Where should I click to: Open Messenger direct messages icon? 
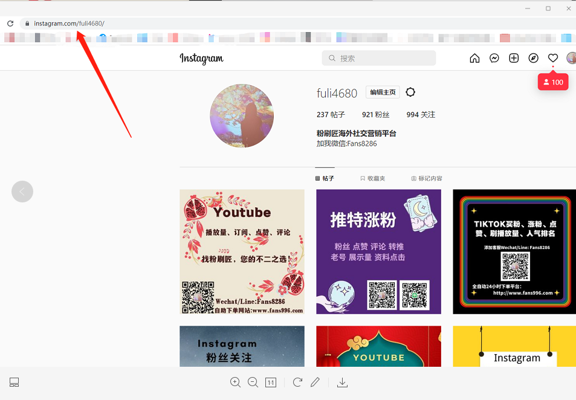494,58
